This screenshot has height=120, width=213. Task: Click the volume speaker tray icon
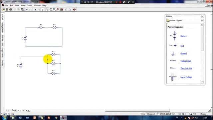[x=196, y=118]
